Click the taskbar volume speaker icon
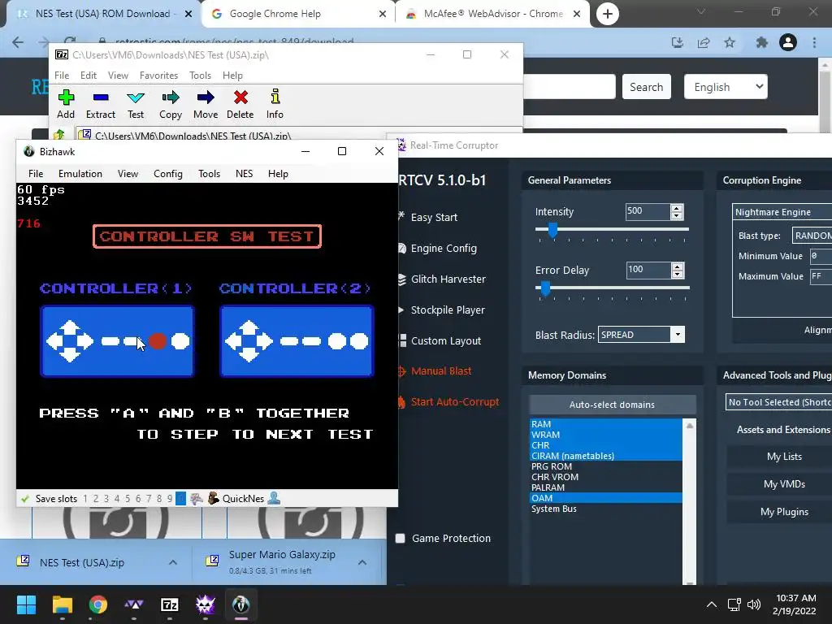The width and height of the screenshot is (832, 624). click(x=753, y=604)
